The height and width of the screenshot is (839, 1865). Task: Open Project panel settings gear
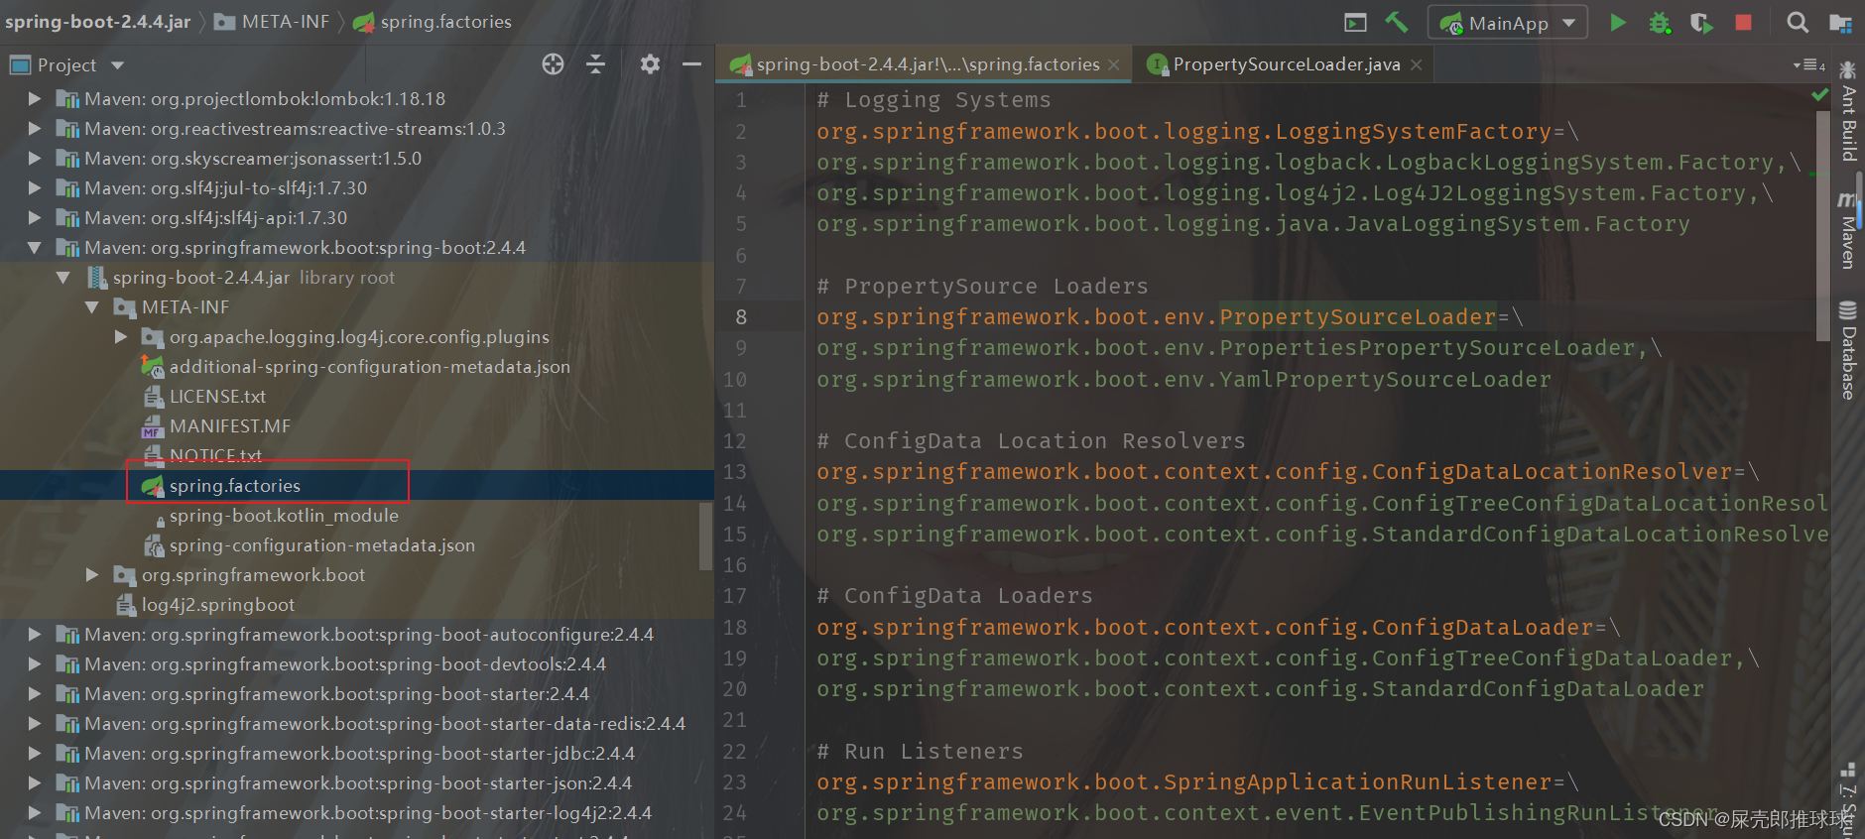[650, 64]
